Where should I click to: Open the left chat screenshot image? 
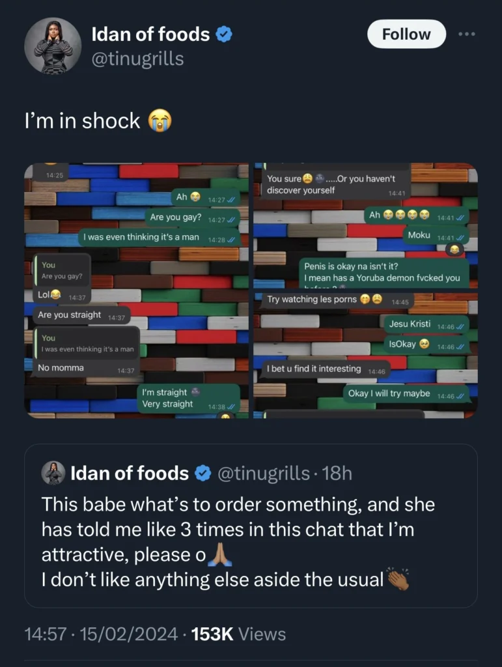tap(137, 291)
